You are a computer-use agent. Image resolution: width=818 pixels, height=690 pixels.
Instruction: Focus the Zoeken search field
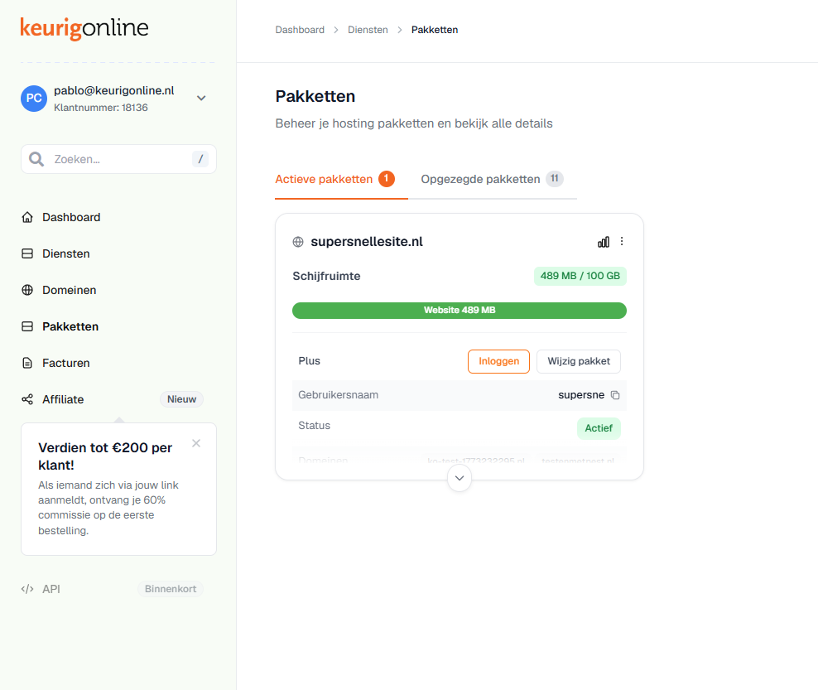click(x=119, y=159)
